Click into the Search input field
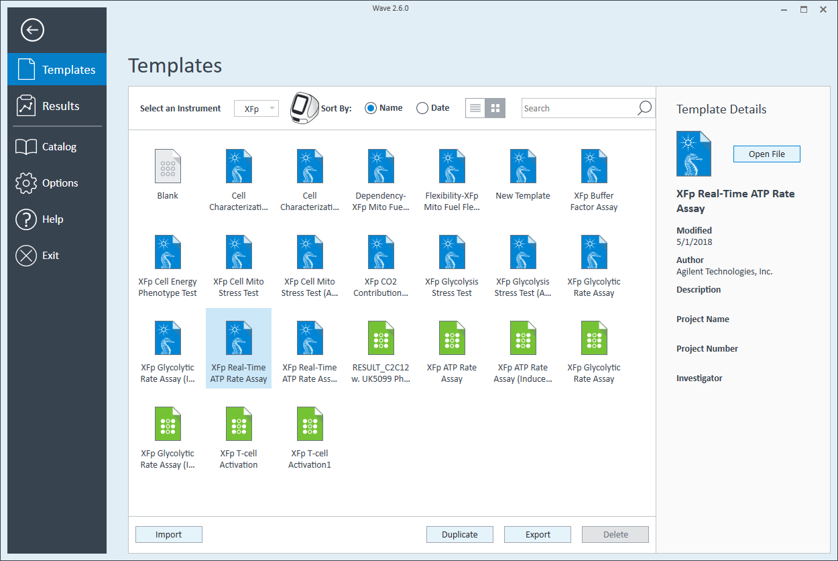The image size is (838, 561). click(x=578, y=108)
